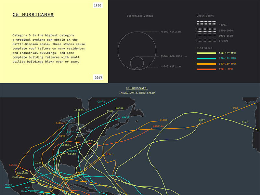
Task: Click the Hurricane Camille label on the map
Action: click(x=158, y=126)
